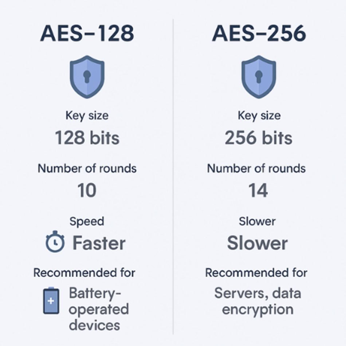Click the rounds value 10
Image resolution: width=346 pixels, height=346 pixels.
(x=87, y=190)
